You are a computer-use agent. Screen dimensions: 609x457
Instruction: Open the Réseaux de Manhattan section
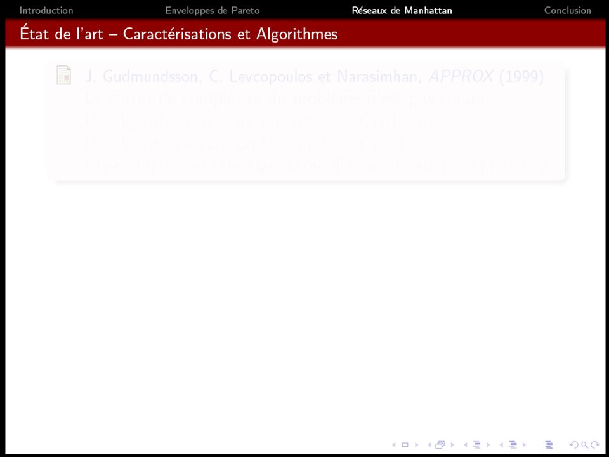pos(402,11)
